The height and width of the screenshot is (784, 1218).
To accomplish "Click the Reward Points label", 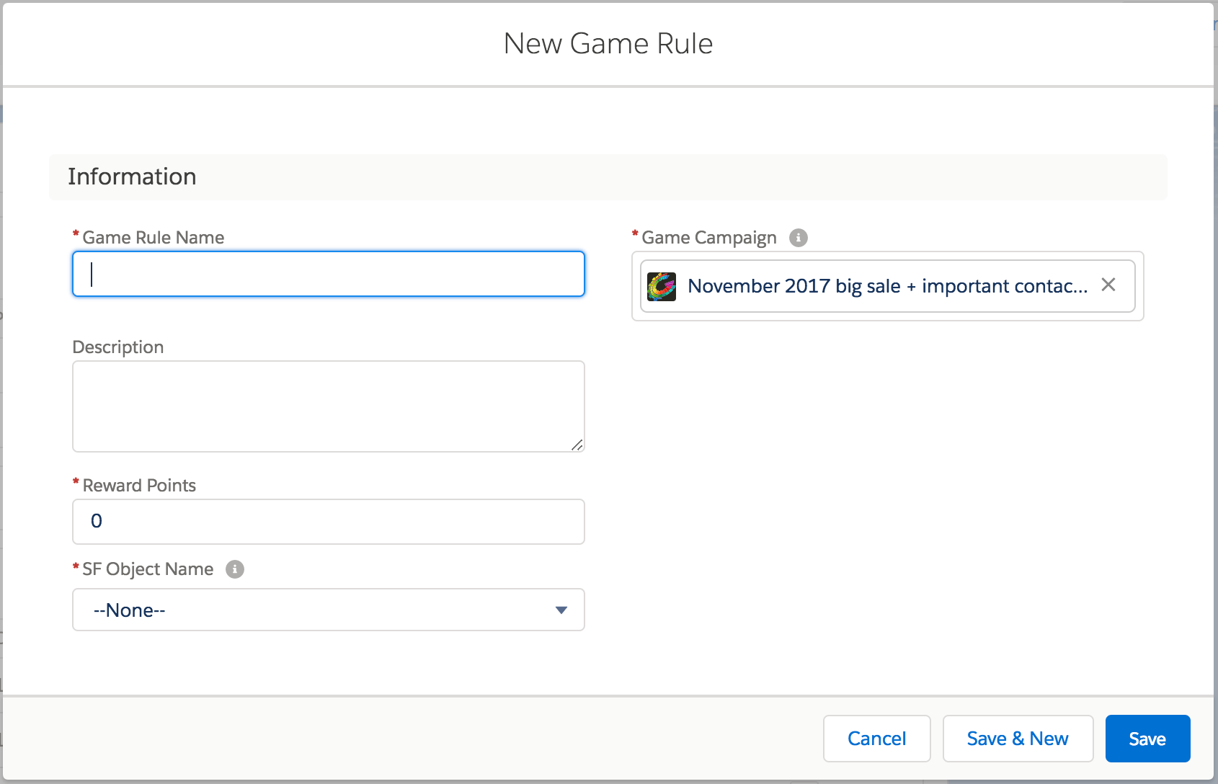I will pyautogui.click(x=139, y=486).
